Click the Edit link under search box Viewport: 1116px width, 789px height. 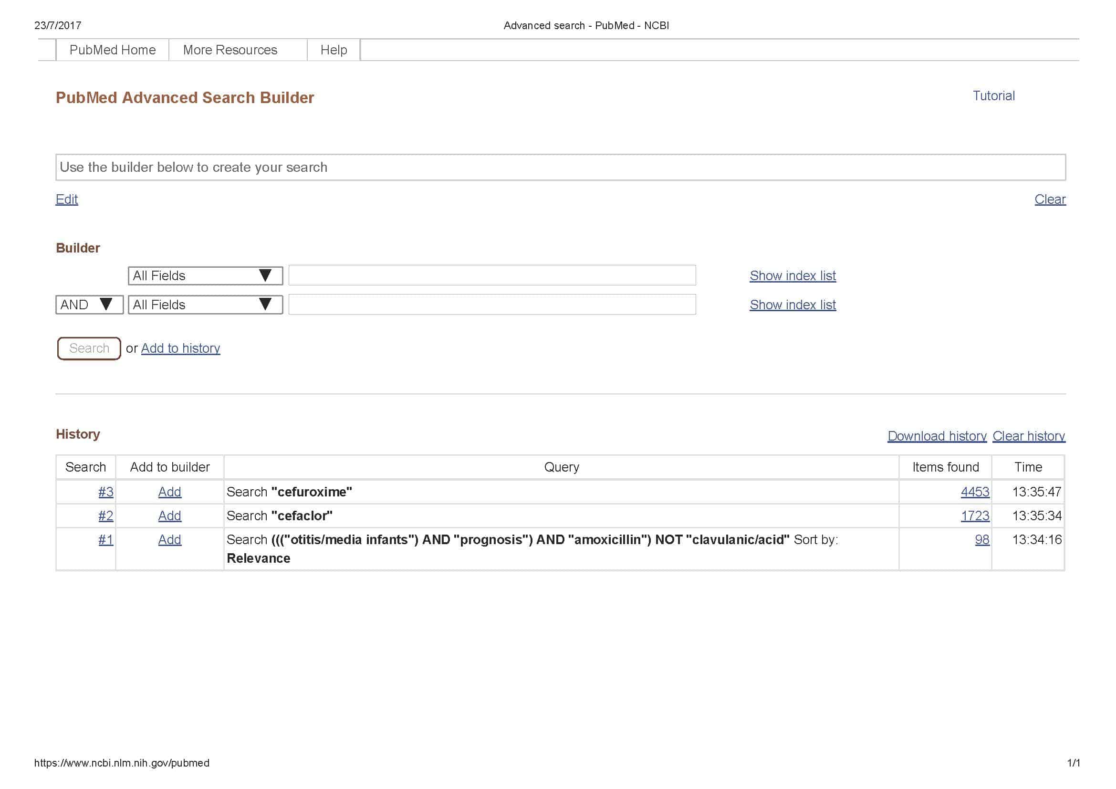(67, 200)
